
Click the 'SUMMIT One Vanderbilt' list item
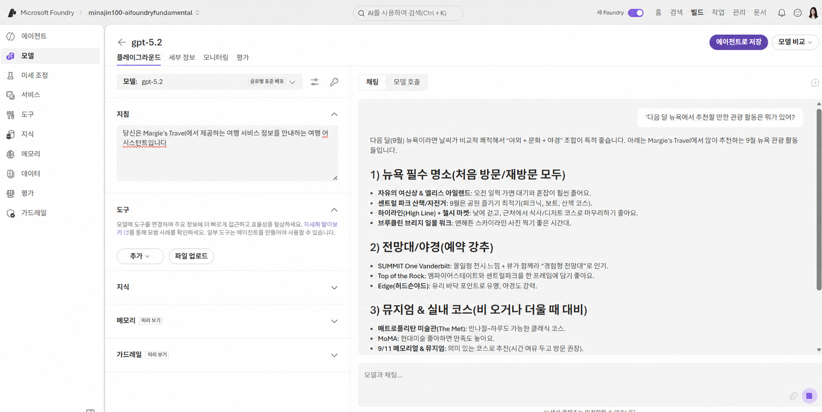click(493, 266)
